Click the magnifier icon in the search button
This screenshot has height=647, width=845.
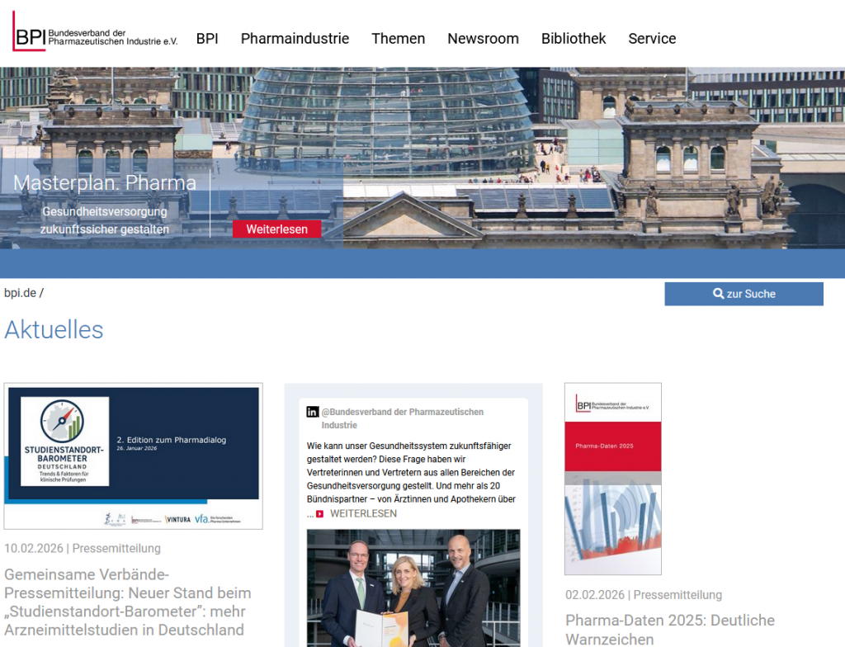click(718, 294)
